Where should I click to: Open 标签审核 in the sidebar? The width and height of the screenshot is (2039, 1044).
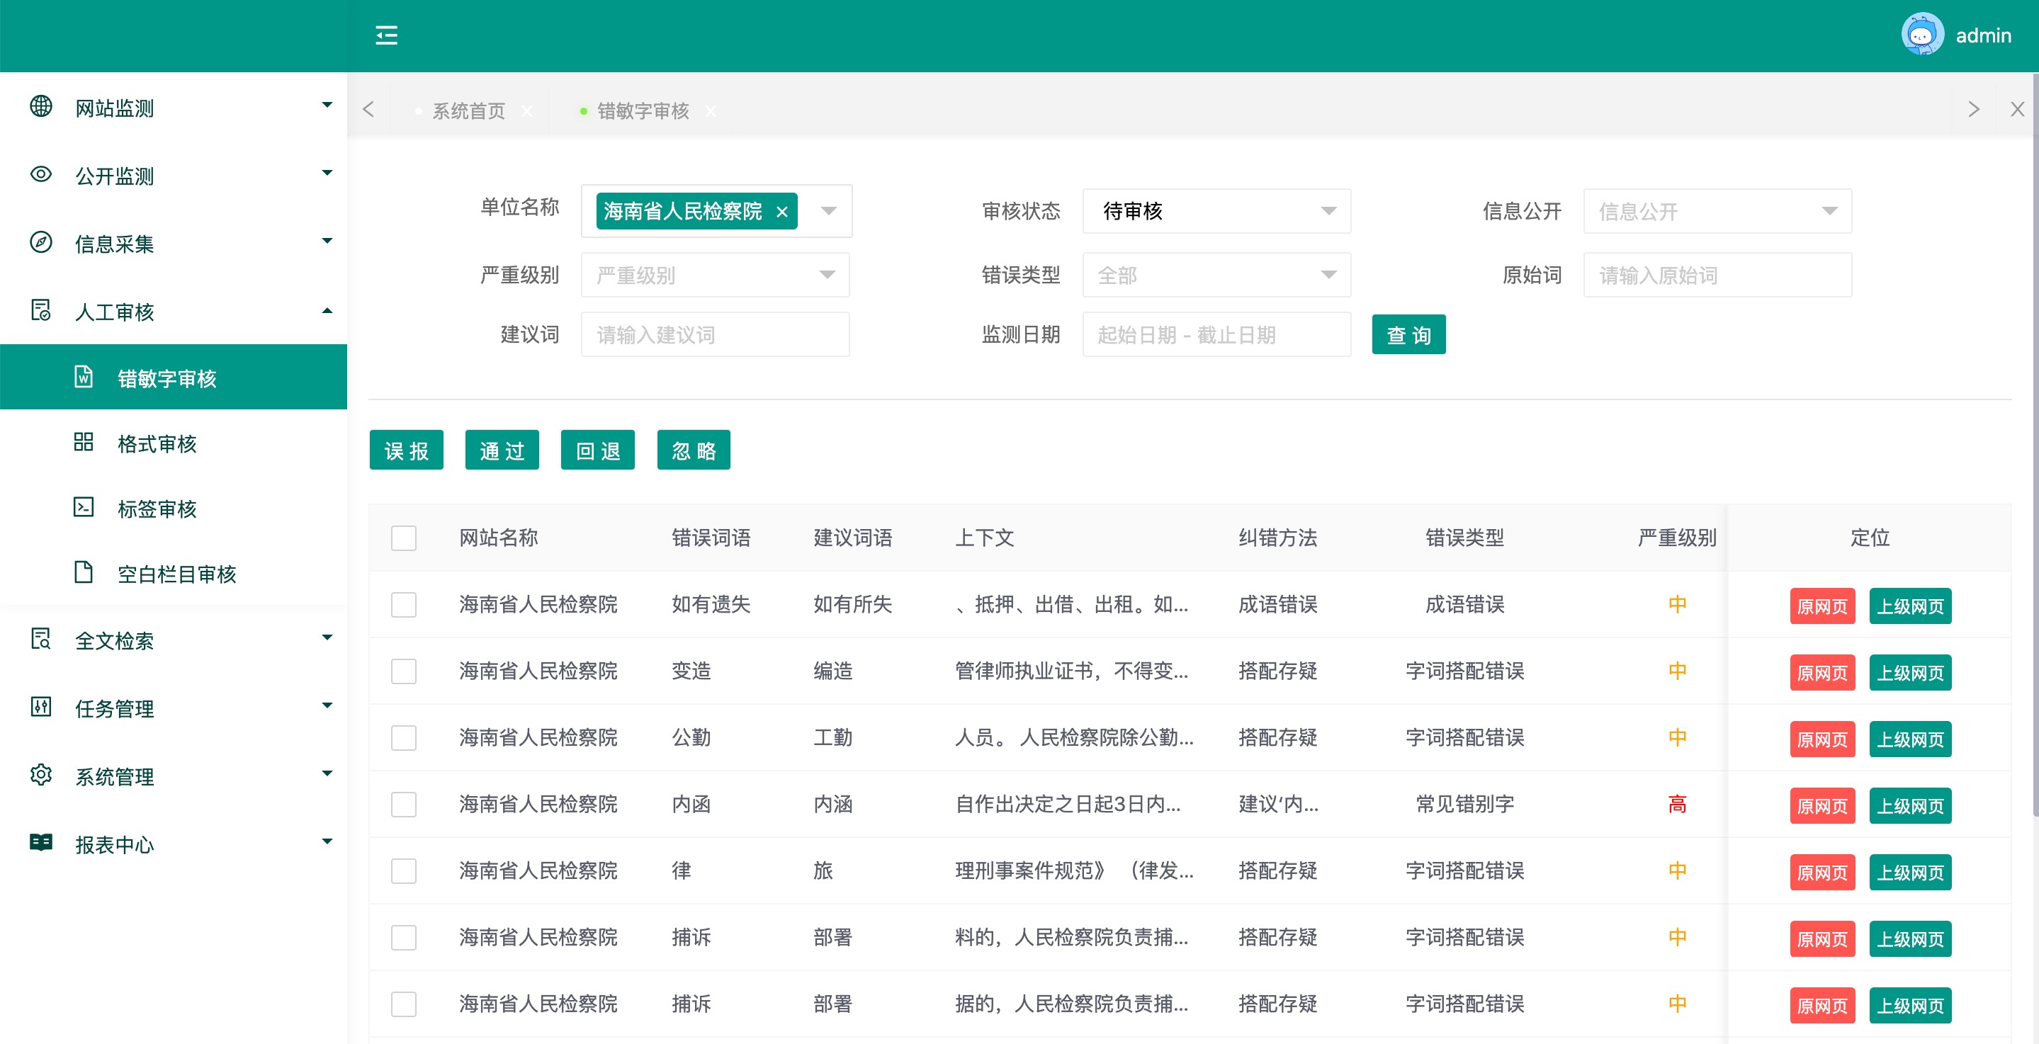pos(174,508)
